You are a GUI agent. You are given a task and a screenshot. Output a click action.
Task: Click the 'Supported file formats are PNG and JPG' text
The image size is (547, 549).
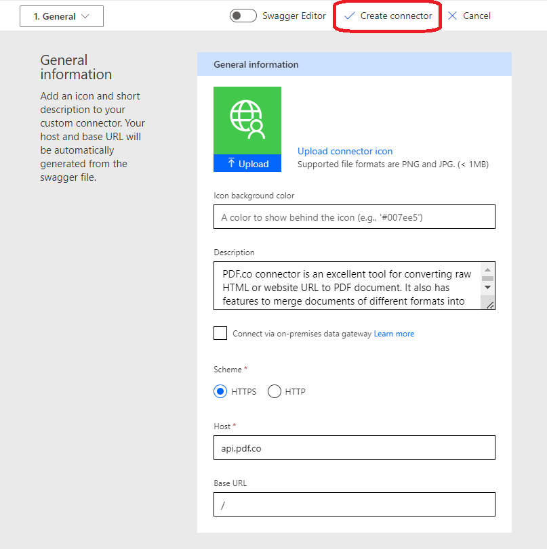point(393,164)
